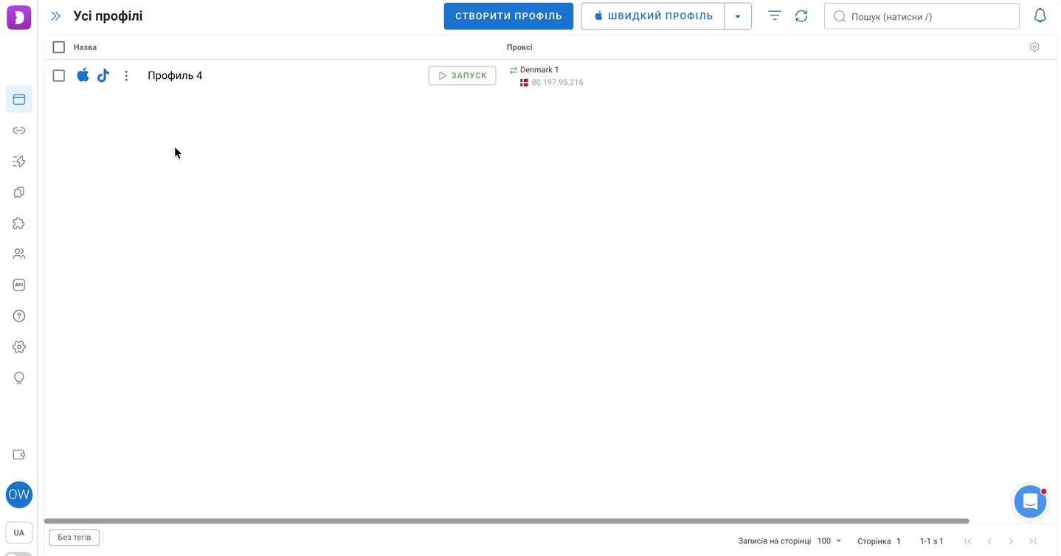Click the Створити профіль button
The height and width of the screenshot is (556, 1061).
coord(508,16)
